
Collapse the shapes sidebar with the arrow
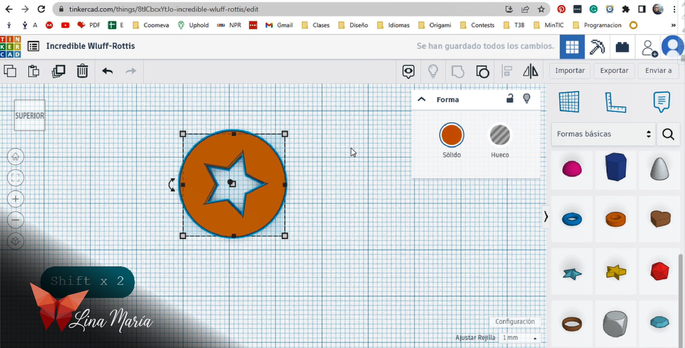[x=546, y=217]
